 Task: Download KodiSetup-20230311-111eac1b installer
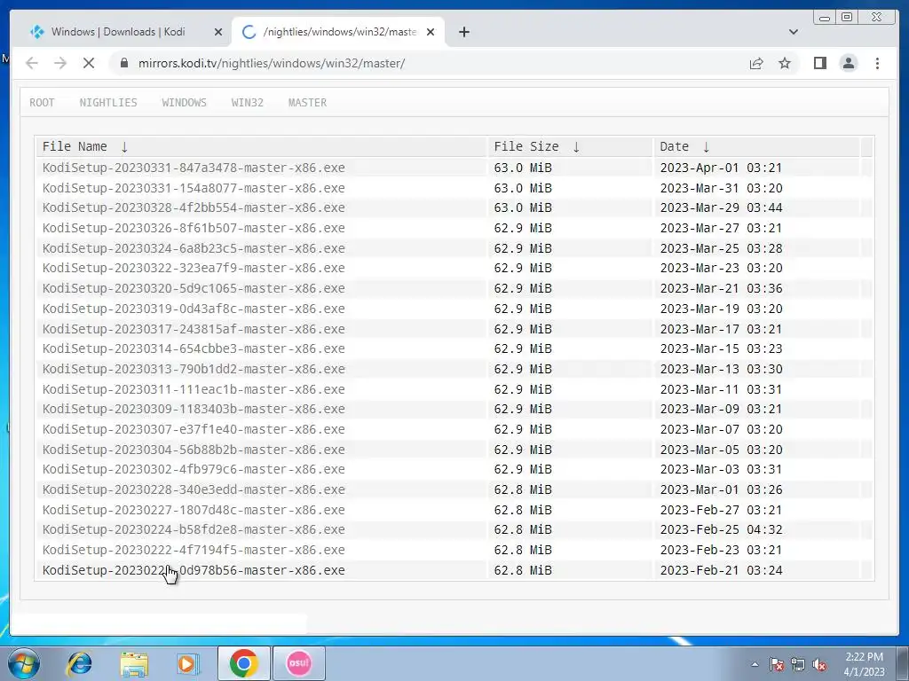coord(194,389)
